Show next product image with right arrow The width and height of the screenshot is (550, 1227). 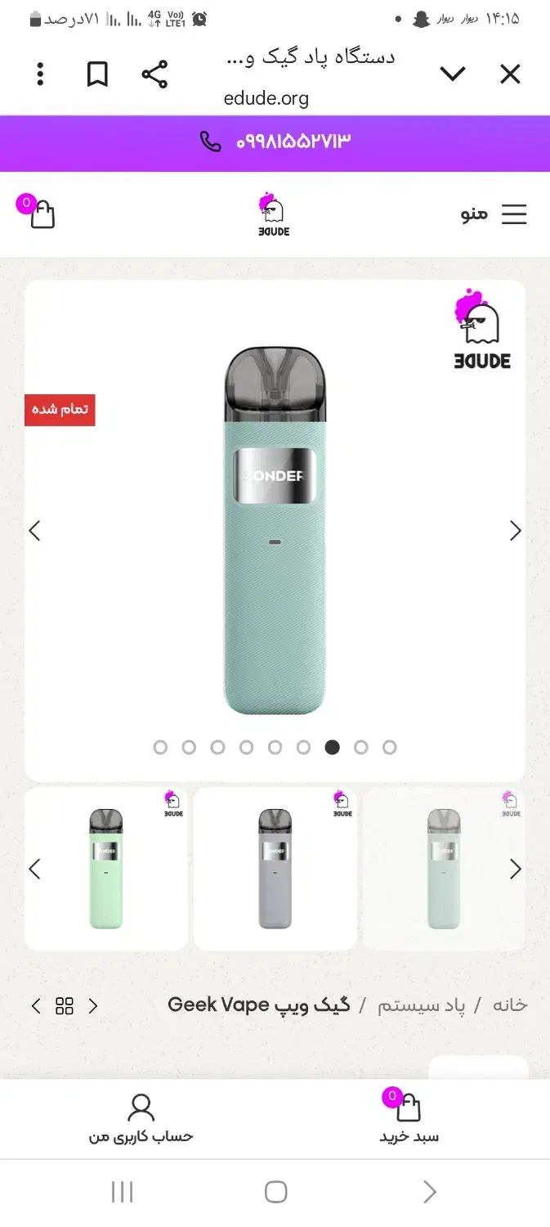click(x=516, y=531)
